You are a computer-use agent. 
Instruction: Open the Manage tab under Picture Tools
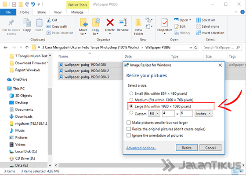(x=77, y=12)
